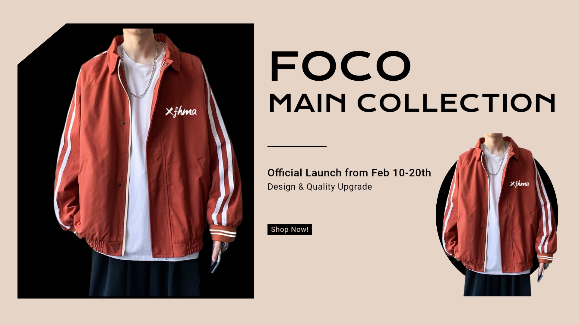Click the white sleeve stripes on small jacket
Viewport: 579px width, 325px height.
(x=545, y=211)
